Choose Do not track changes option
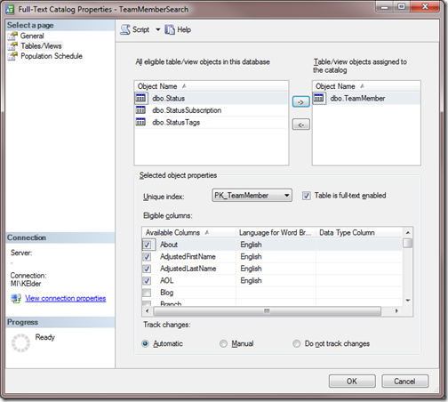Screen dimensions: 448x402 point(297,343)
